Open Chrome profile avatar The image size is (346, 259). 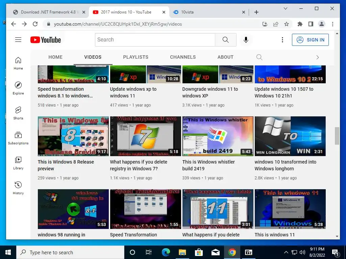pos(322,24)
